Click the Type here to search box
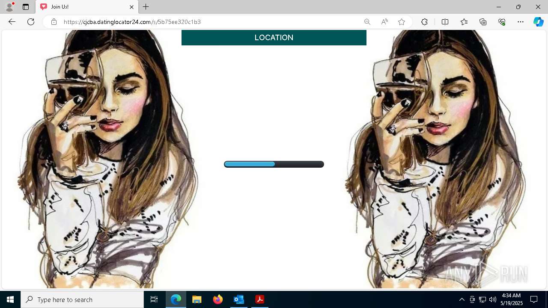 [x=82, y=299]
